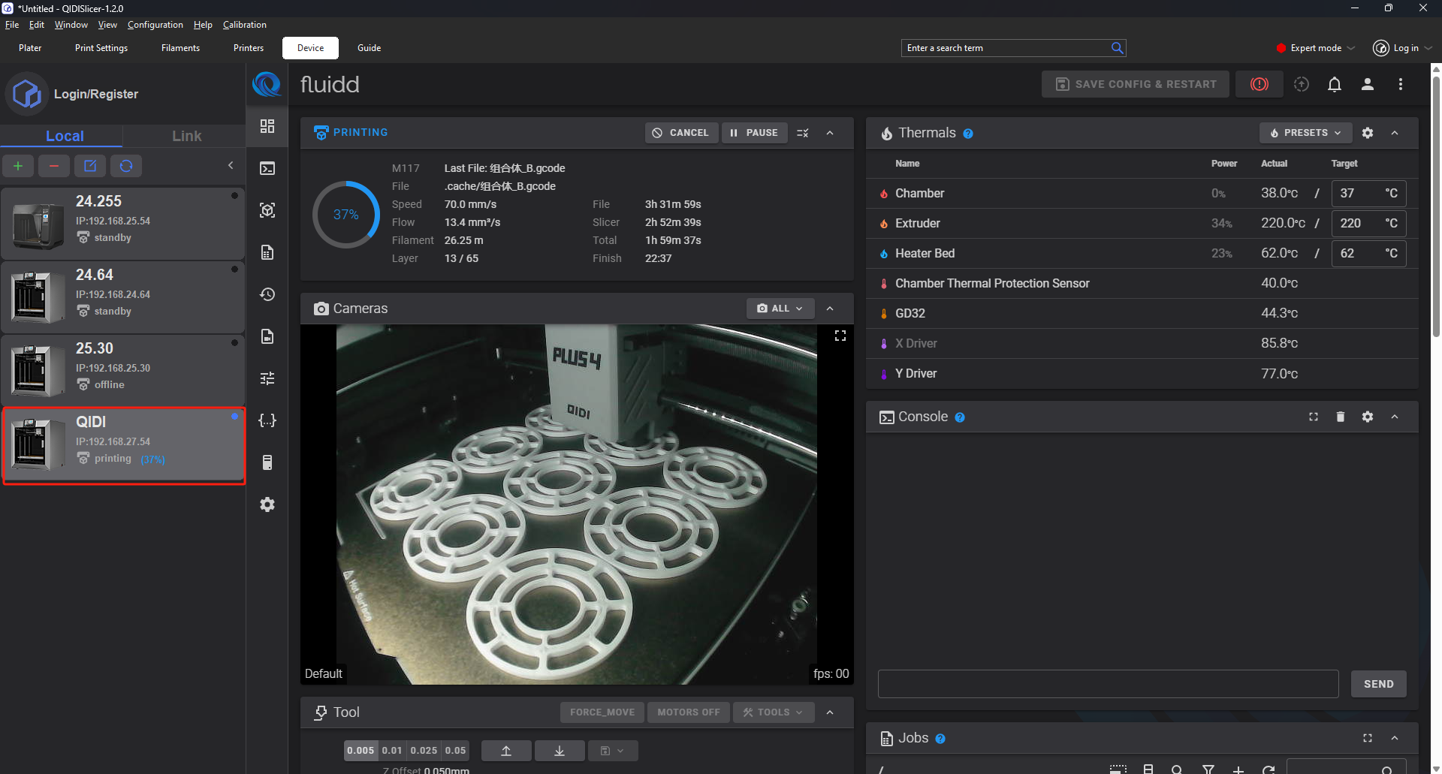1442x774 pixels.
Task: Open the notifications bell
Action: pyautogui.click(x=1334, y=84)
